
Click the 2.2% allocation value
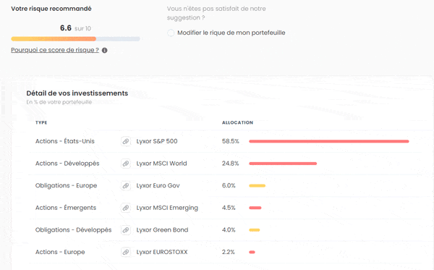229,252
